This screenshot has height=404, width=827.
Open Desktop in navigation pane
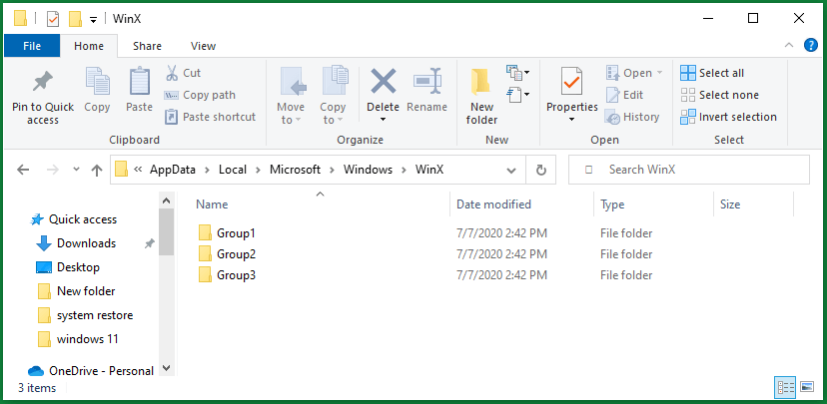click(x=68, y=267)
